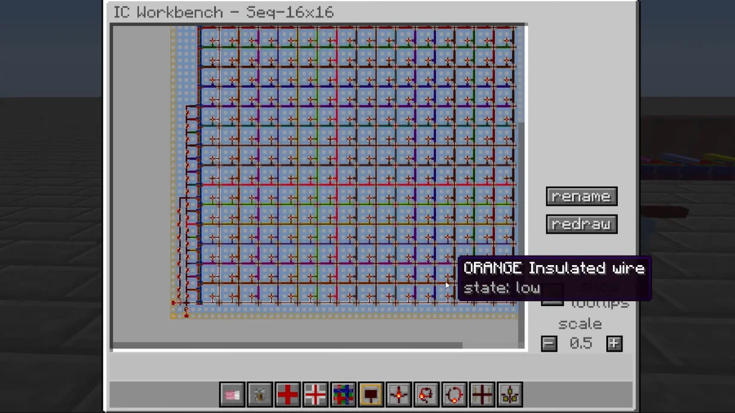Click the rename button
Image resolution: width=735 pixels, height=413 pixels.
pyautogui.click(x=581, y=197)
